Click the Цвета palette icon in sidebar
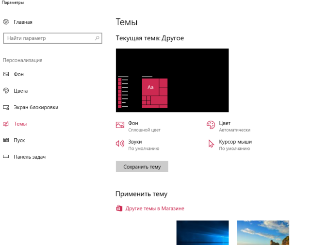The width and height of the screenshot is (312, 245). [6, 91]
